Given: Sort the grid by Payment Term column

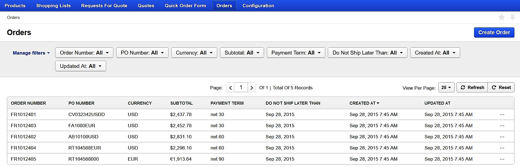Looking at the screenshot, I should point(227,103).
